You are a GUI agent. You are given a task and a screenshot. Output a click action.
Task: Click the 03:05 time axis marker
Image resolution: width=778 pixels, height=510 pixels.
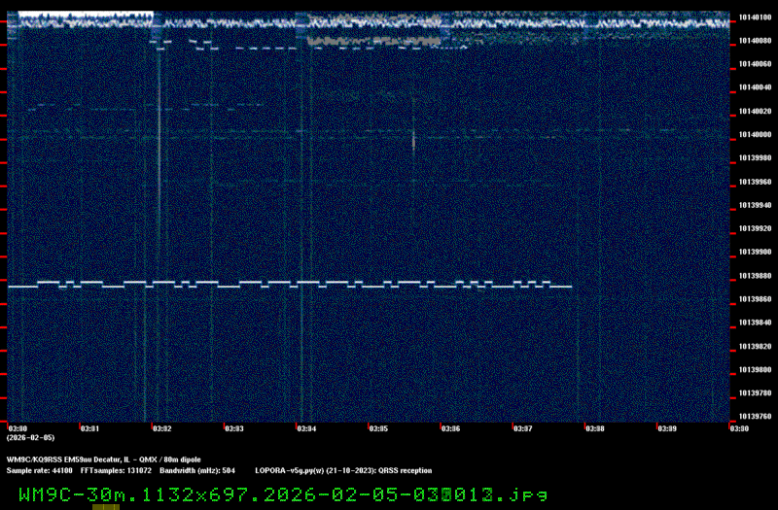click(378, 427)
